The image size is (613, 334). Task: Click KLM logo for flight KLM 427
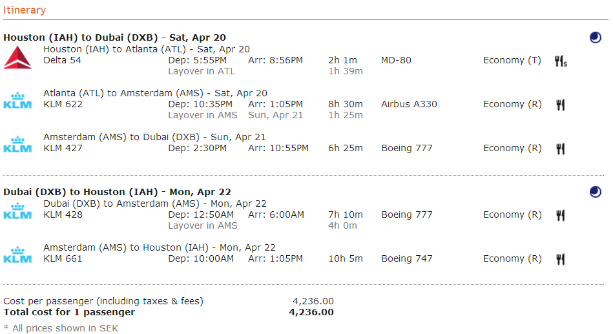pyautogui.click(x=17, y=145)
